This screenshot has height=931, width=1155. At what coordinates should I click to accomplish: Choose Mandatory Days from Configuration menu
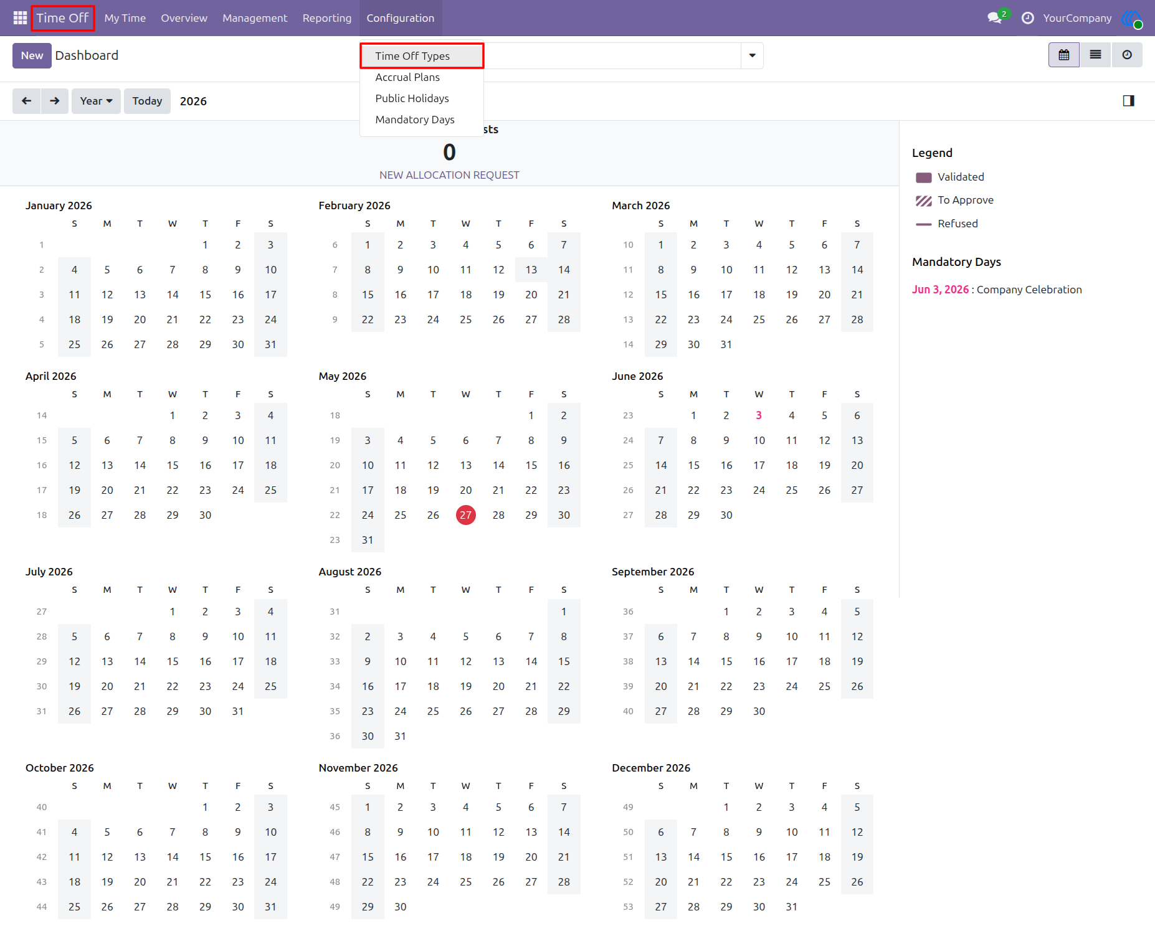(x=422, y=120)
